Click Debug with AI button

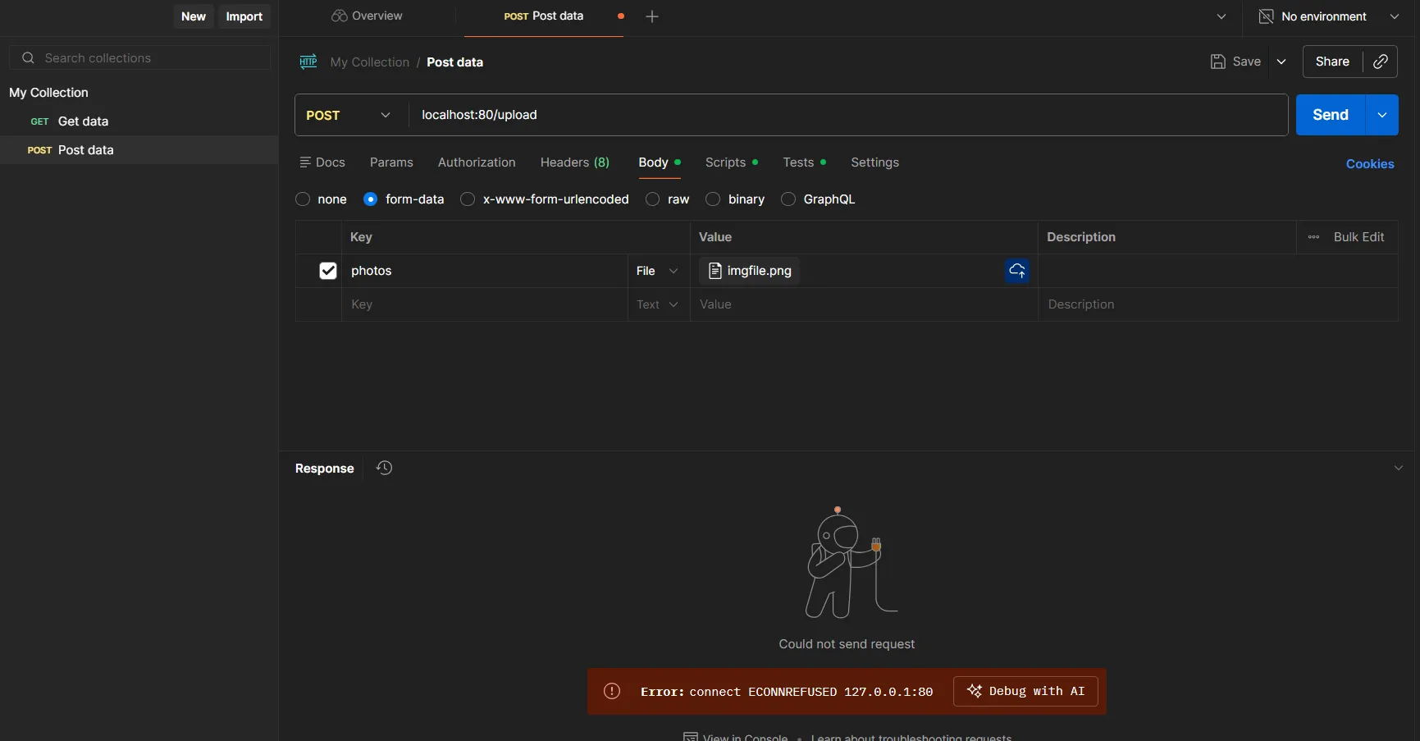[1025, 691]
